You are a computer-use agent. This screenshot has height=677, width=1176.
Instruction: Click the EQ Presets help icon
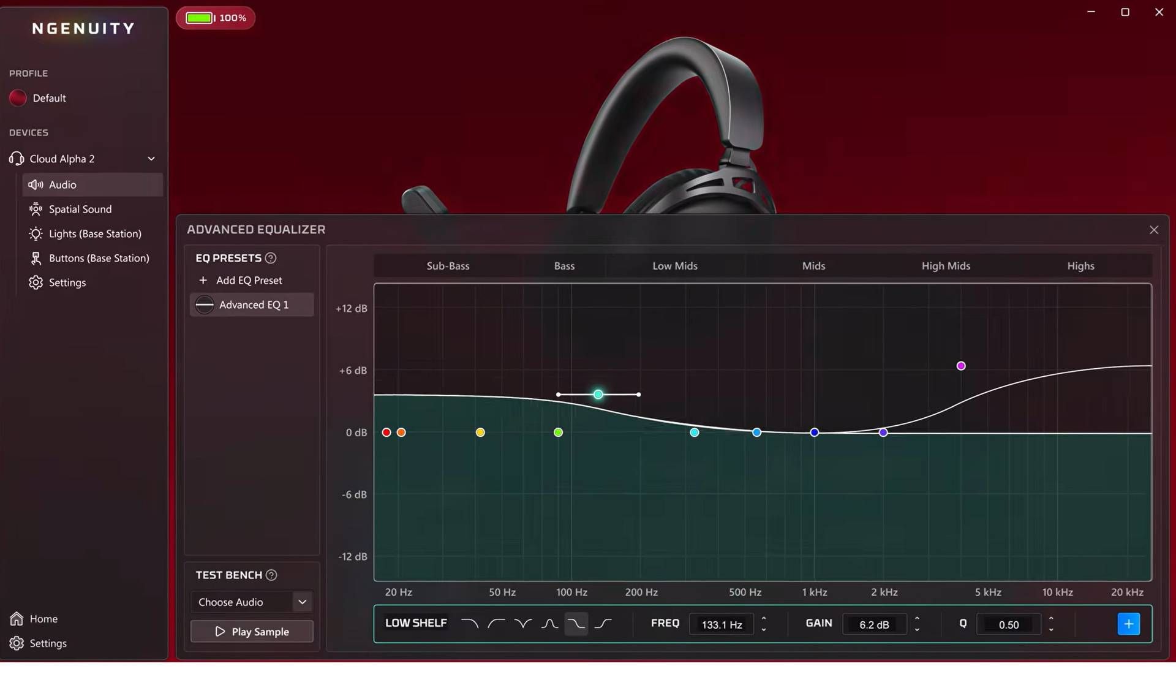(271, 258)
